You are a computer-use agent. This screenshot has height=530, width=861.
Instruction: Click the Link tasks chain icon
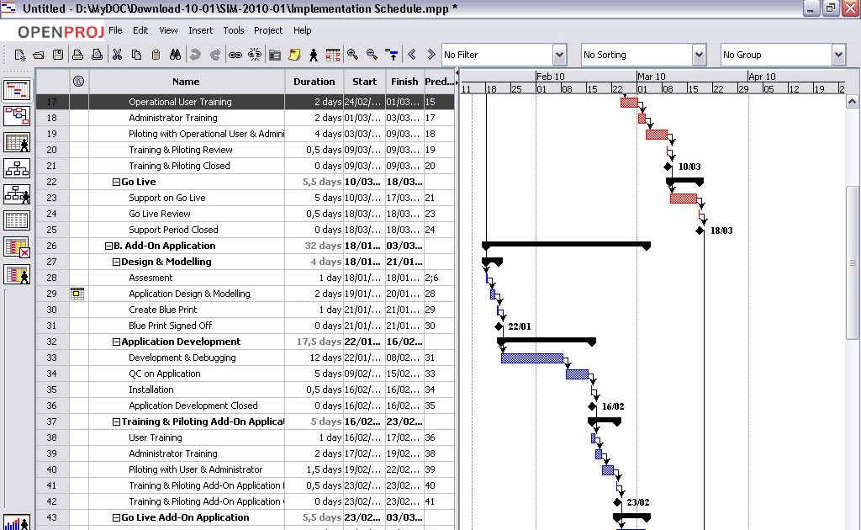pyautogui.click(x=235, y=55)
